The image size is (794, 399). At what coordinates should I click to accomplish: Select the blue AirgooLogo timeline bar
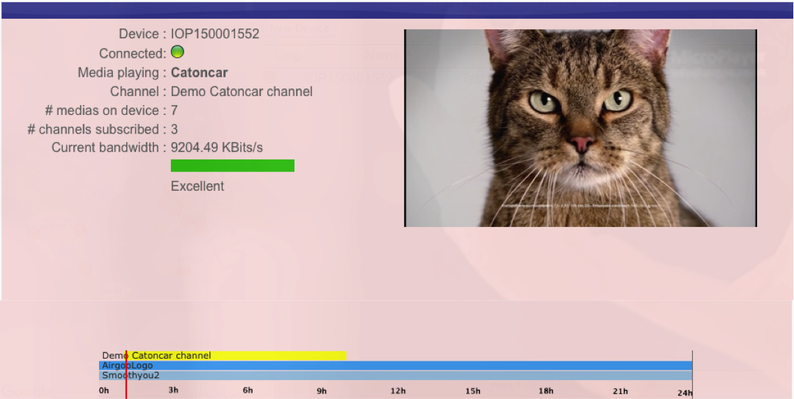point(395,366)
